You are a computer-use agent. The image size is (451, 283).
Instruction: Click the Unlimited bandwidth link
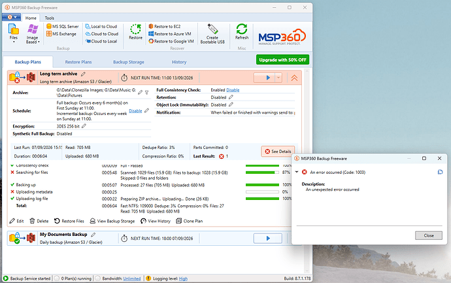132,278
